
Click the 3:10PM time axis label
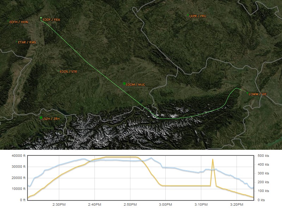[201, 205]
